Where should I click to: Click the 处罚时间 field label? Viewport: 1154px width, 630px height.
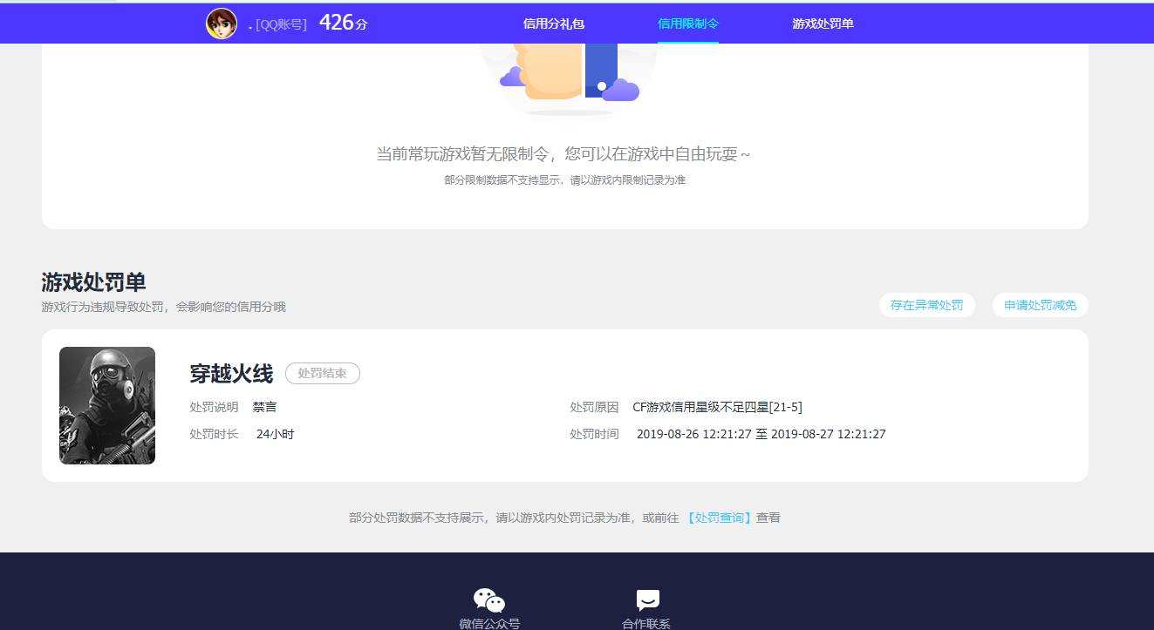[x=594, y=434]
